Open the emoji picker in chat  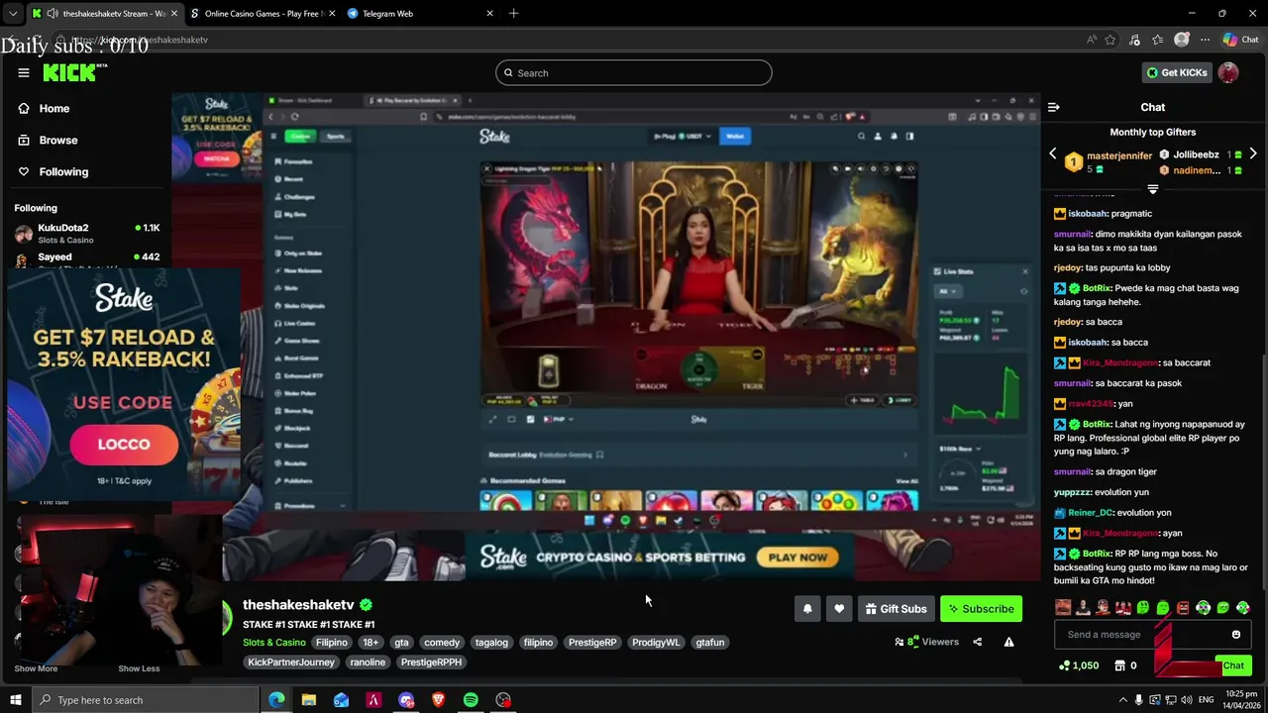[1236, 635]
